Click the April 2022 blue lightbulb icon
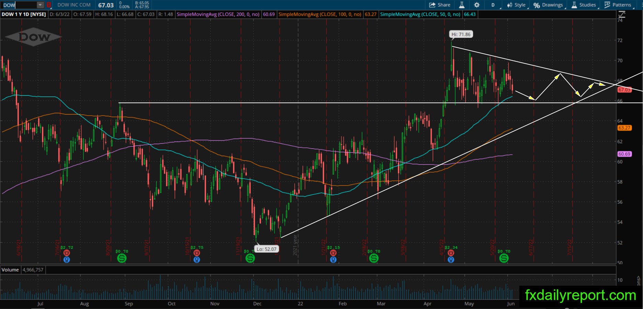Screen dimensions: 643x309 [x=451, y=260]
